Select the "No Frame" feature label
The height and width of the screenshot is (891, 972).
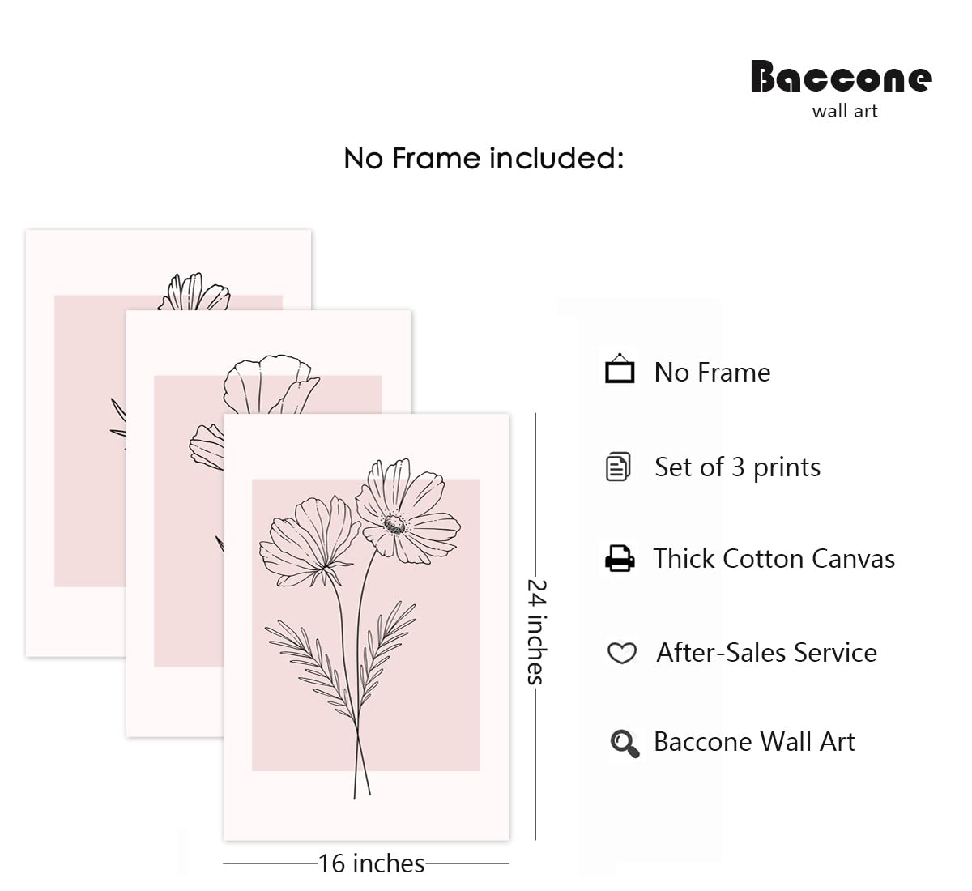click(x=712, y=373)
